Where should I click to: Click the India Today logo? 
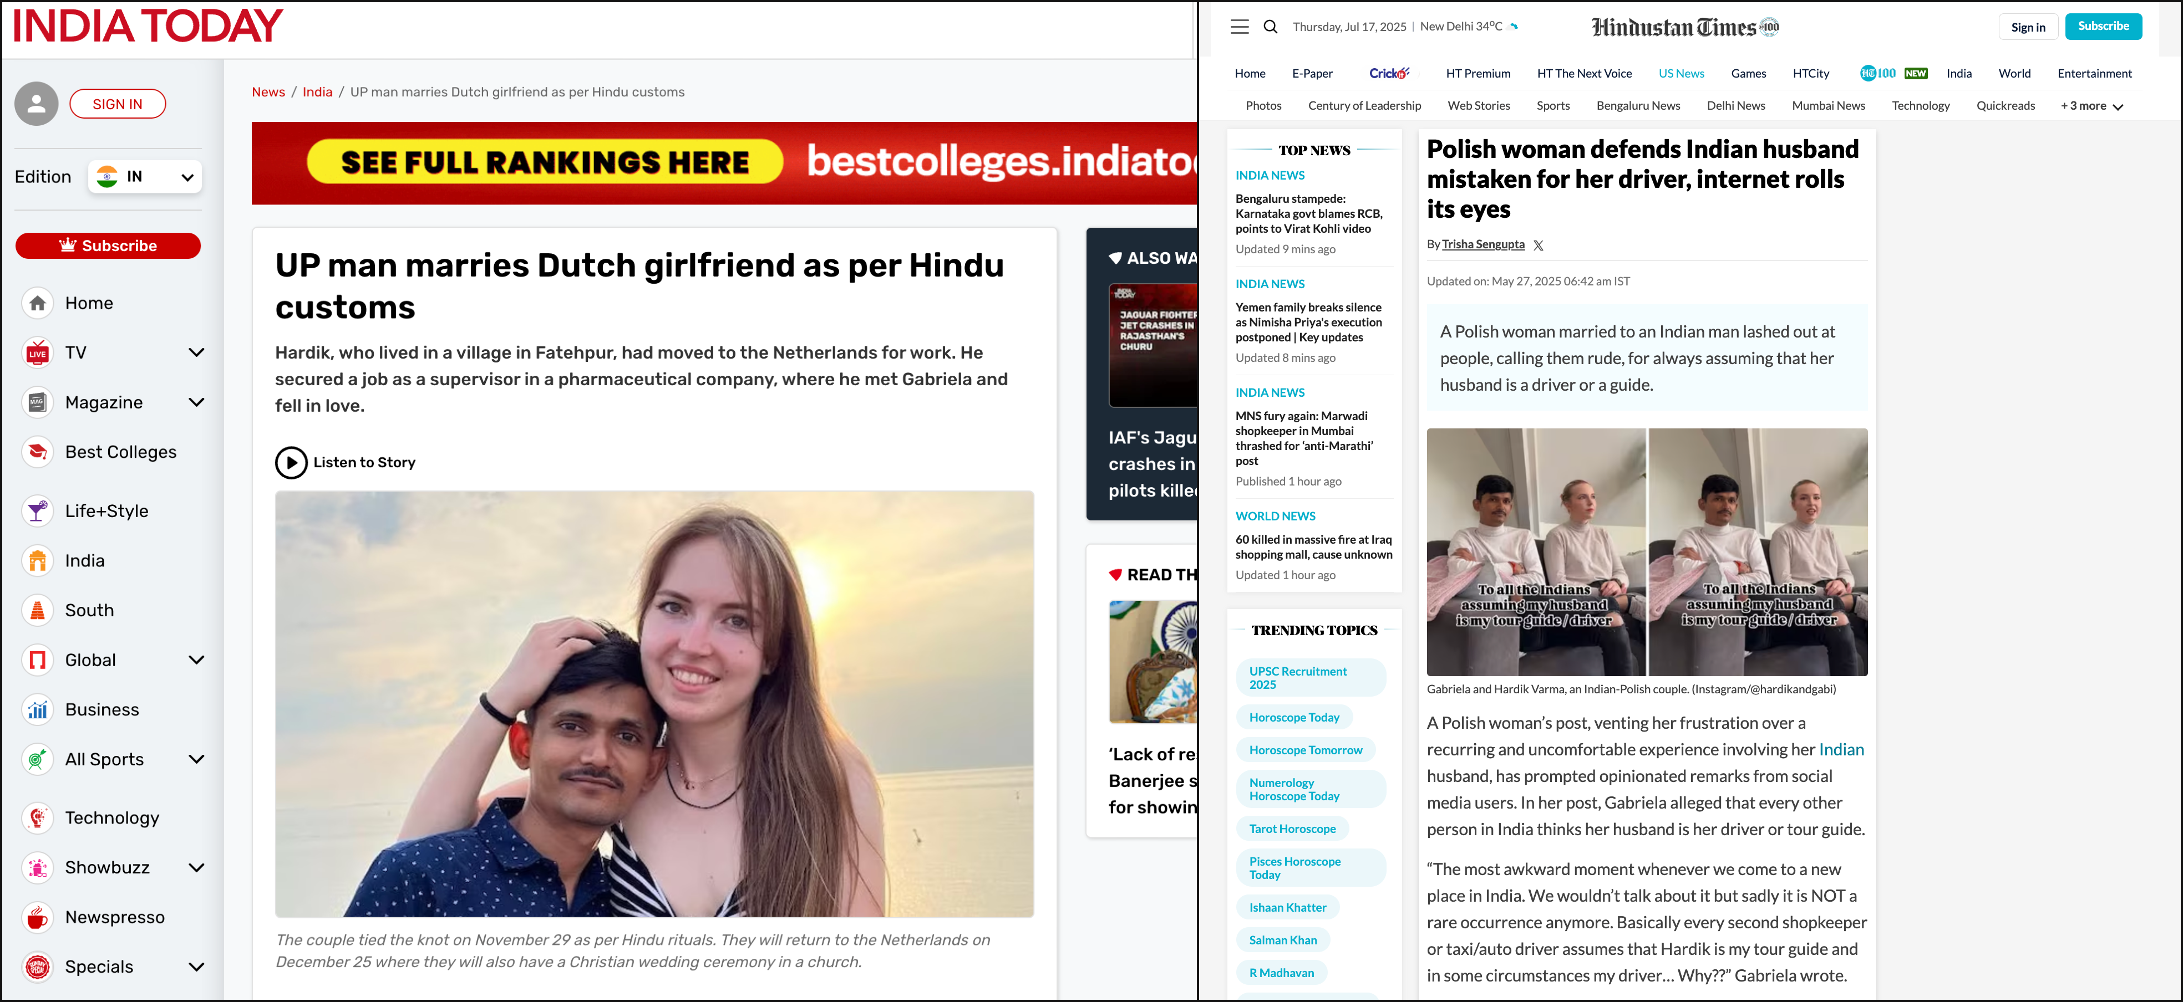coord(148,26)
